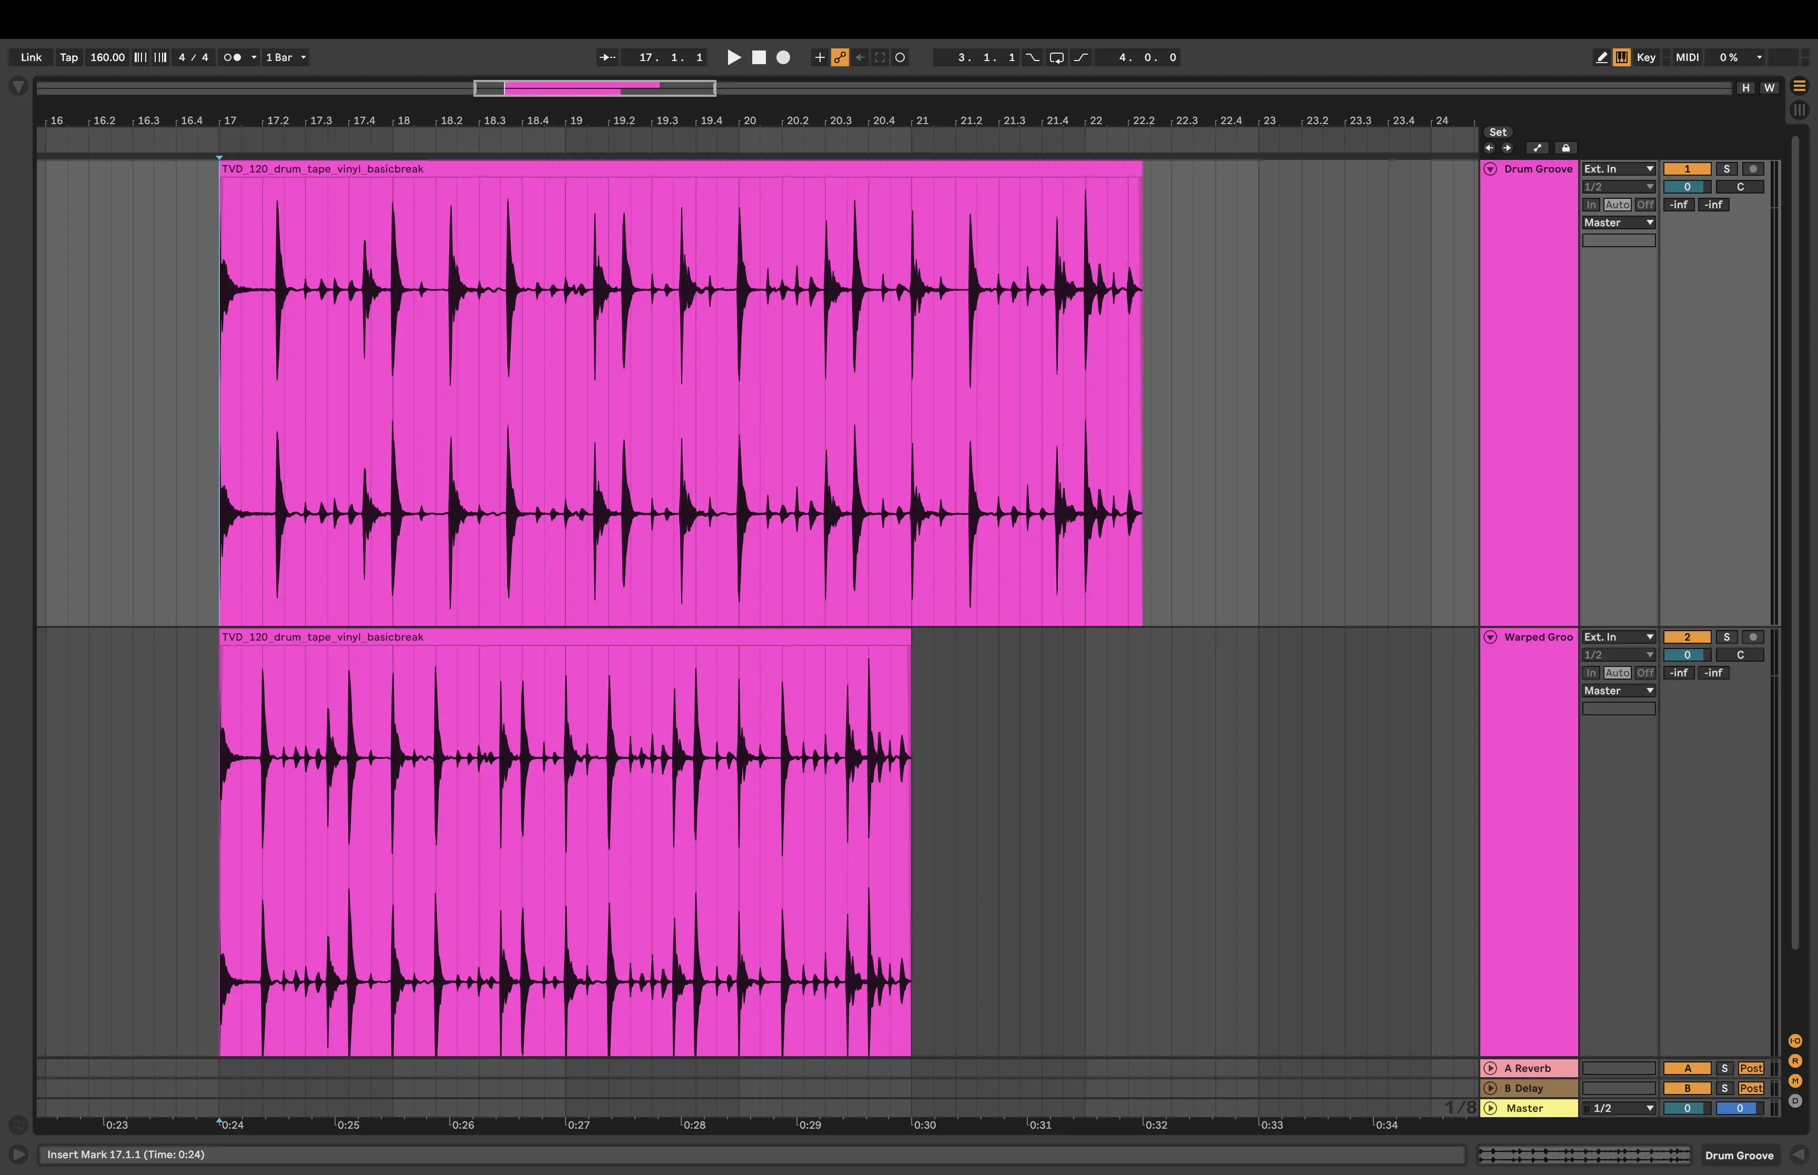Toggle the arrangement Loop switch
Screen dimensions: 1818x1175
[x=1057, y=57]
